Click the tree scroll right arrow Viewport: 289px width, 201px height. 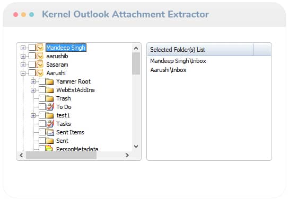(x=127, y=155)
